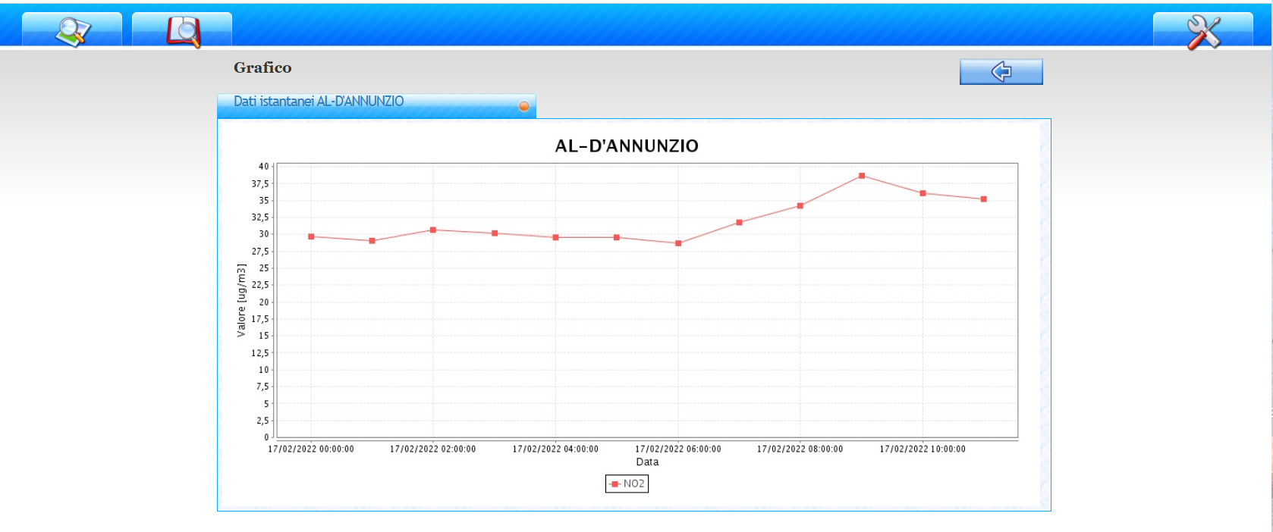Viewport: 1273px width, 532px height.
Task: Click the last NO2 data point at 11:00
Action: [x=984, y=199]
